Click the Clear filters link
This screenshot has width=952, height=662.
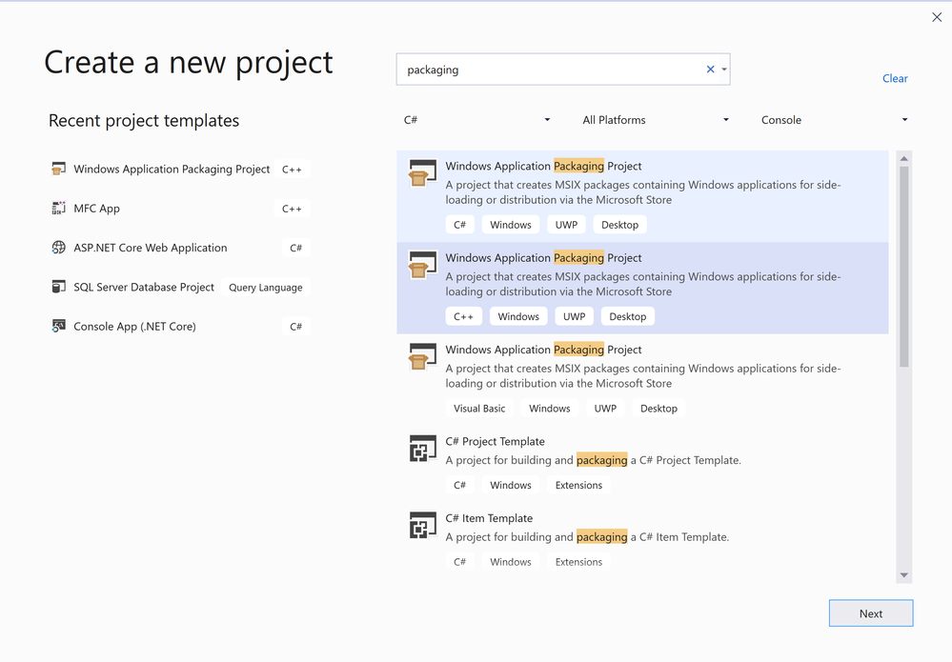point(895,78)
